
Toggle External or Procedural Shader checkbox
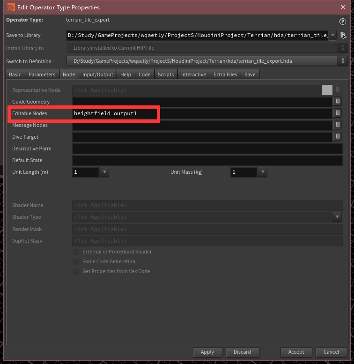point(76,252)
